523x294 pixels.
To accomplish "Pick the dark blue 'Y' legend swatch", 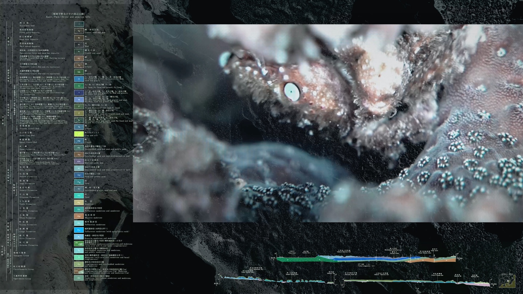I will point(79,93).
